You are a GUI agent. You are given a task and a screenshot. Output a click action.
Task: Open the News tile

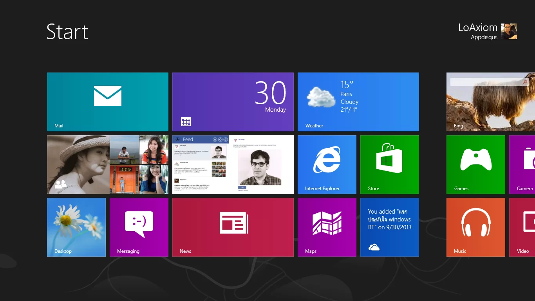pos(233,227)
